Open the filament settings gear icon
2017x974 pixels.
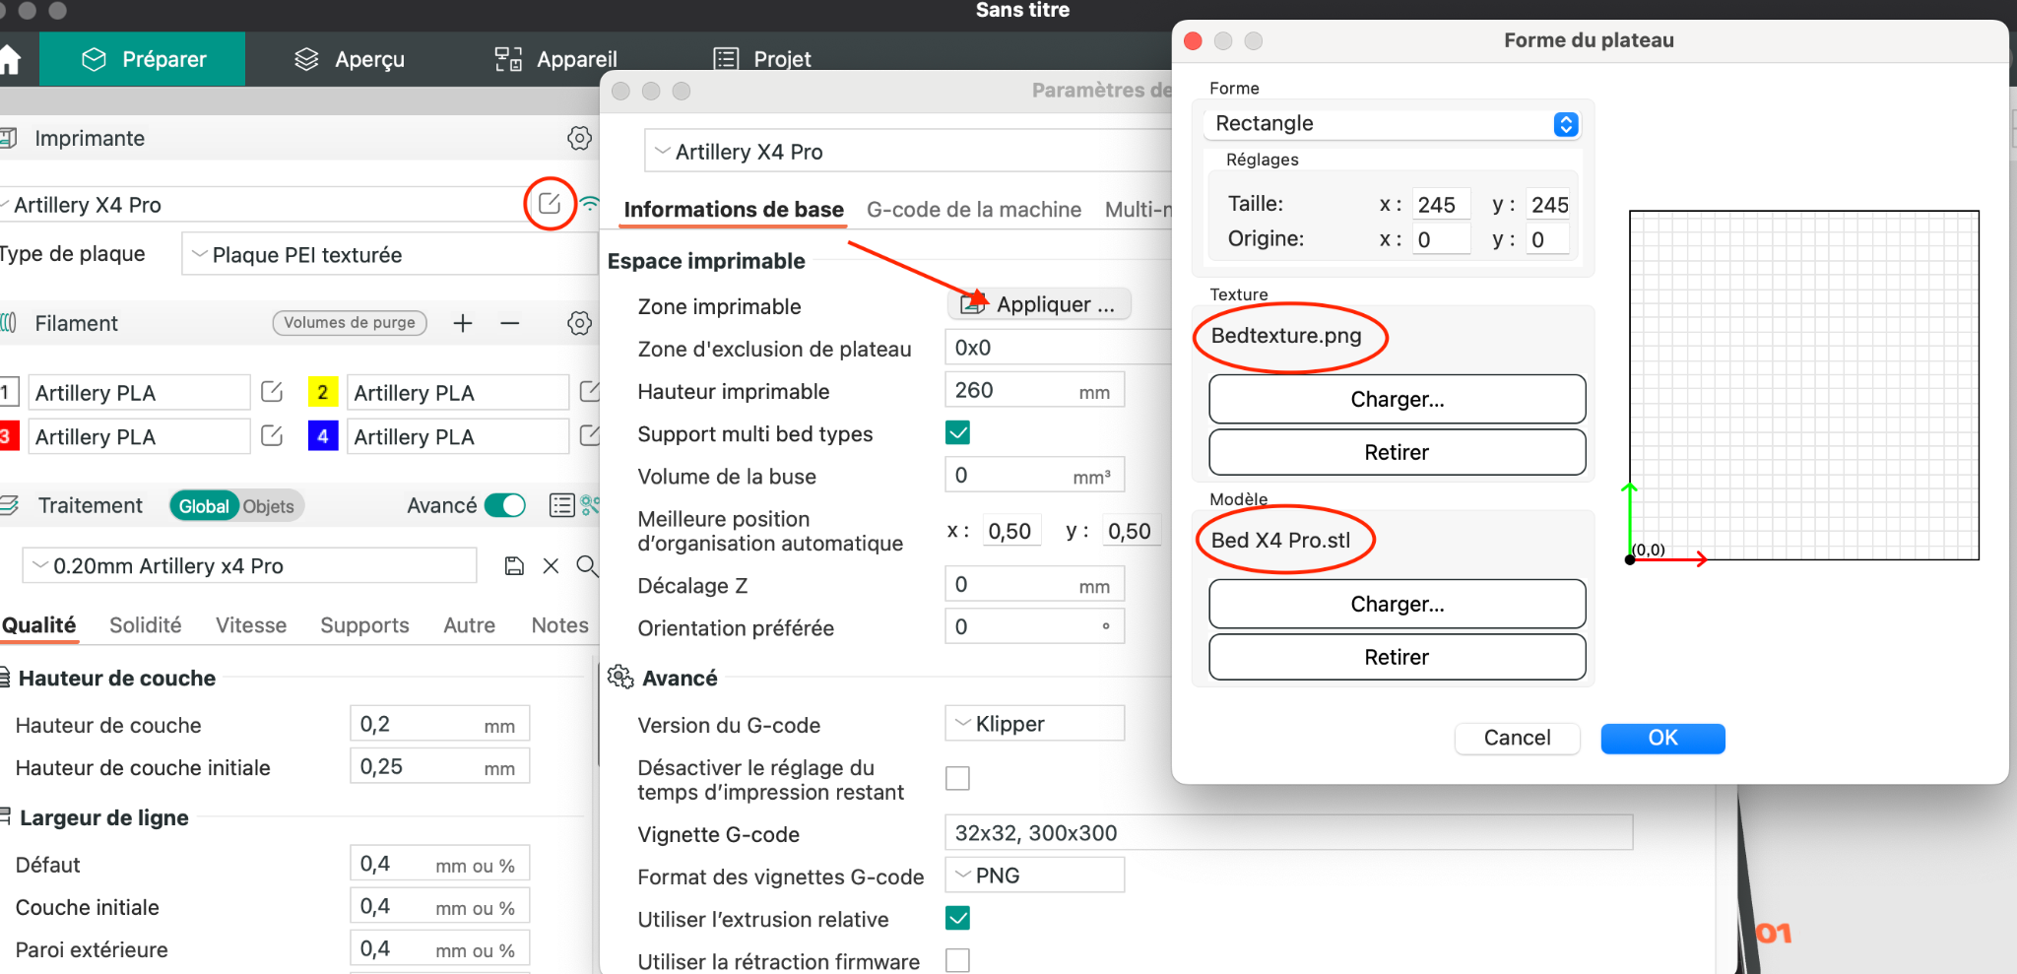click(x=579, y=323)
